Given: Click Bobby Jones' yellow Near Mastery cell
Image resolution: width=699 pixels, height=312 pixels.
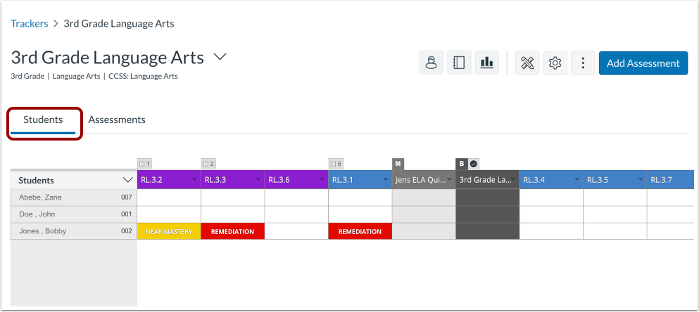Looking at the screenshot, I should tap(169, 231).
